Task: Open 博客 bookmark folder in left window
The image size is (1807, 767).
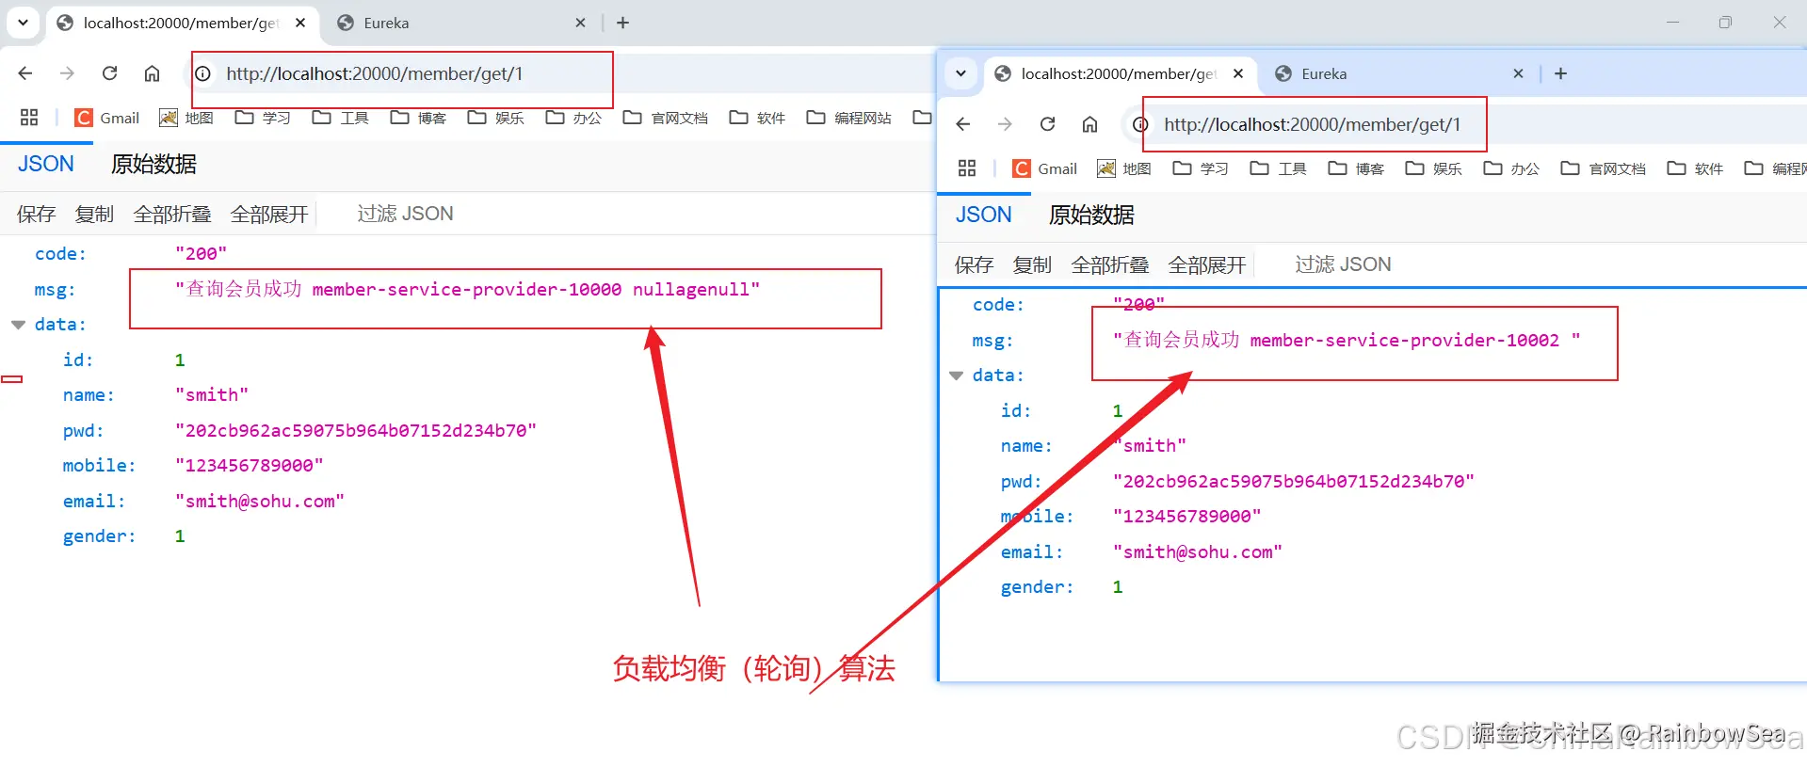Action: pyautogui.click(x=419, y=118)
